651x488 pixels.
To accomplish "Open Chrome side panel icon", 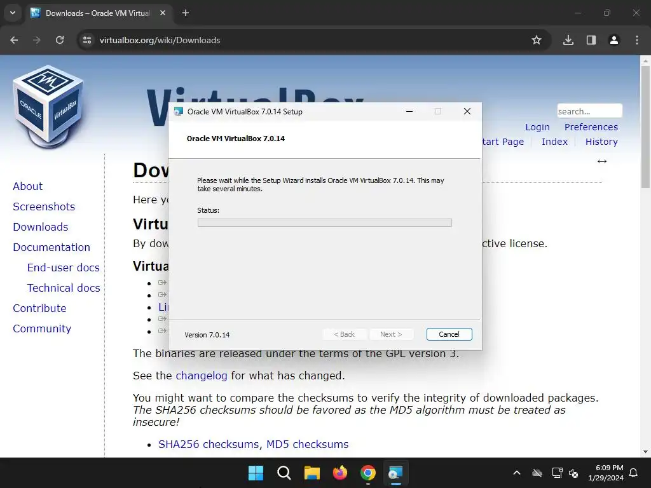I will tap(591, 40).
